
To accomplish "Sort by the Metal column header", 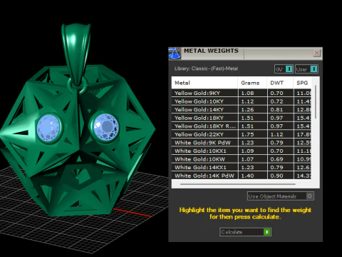I will click(204, 83).
